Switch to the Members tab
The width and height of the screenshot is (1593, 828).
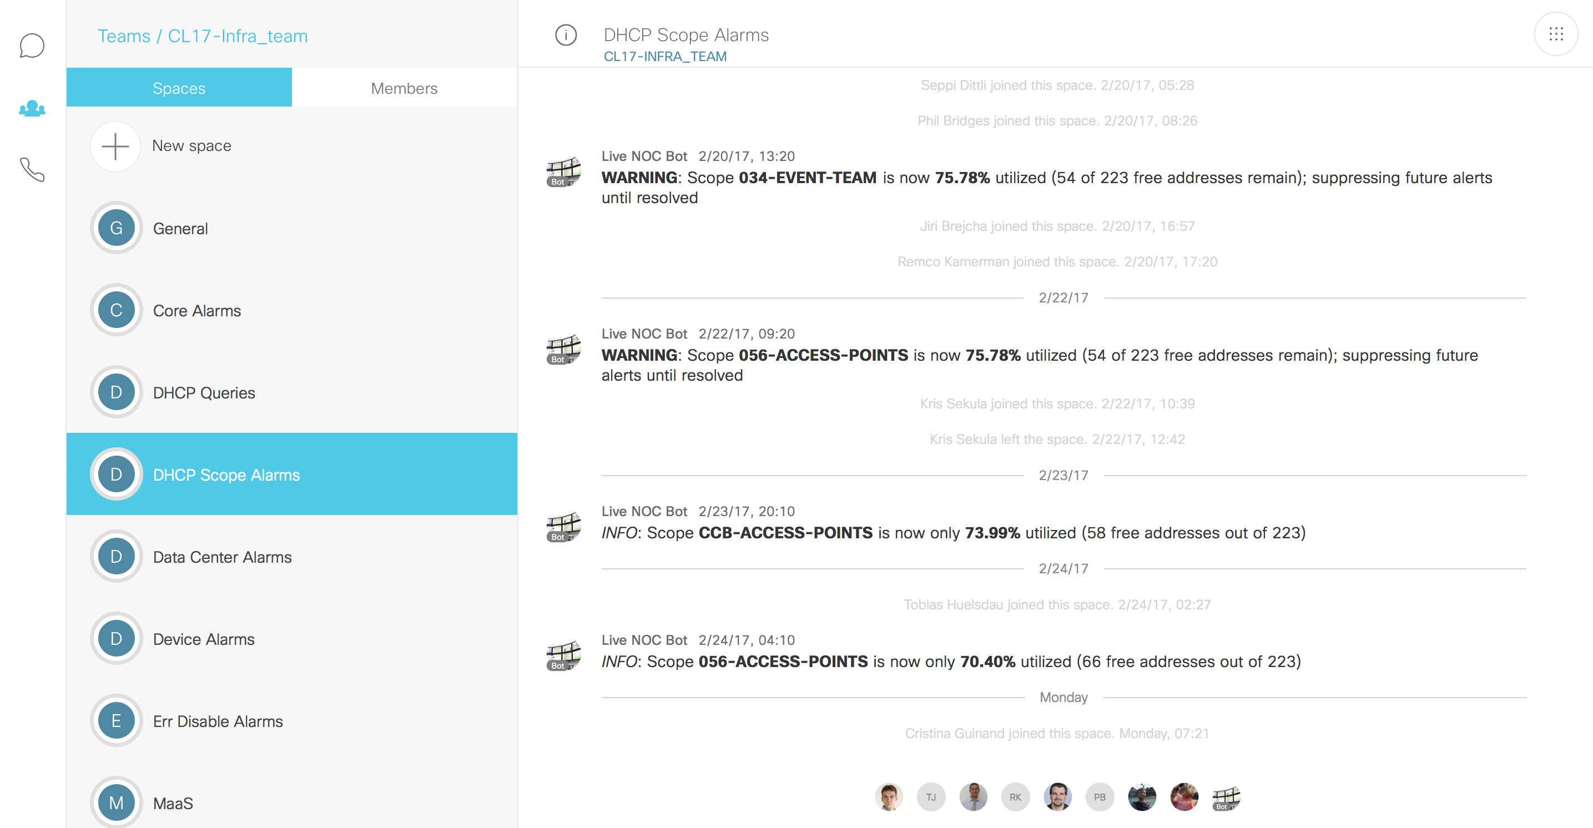point(405,88)
